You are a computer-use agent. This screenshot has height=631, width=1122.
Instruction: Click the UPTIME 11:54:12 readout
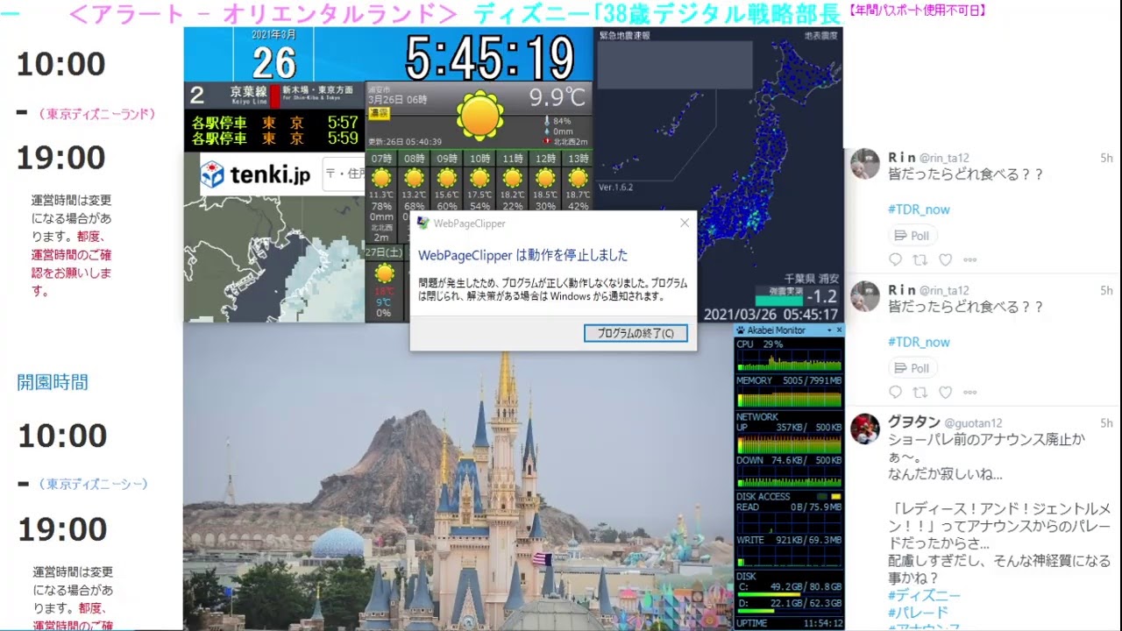point(788,623)
